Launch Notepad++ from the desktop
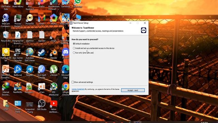Screen dimensions: 218x123 30,88
